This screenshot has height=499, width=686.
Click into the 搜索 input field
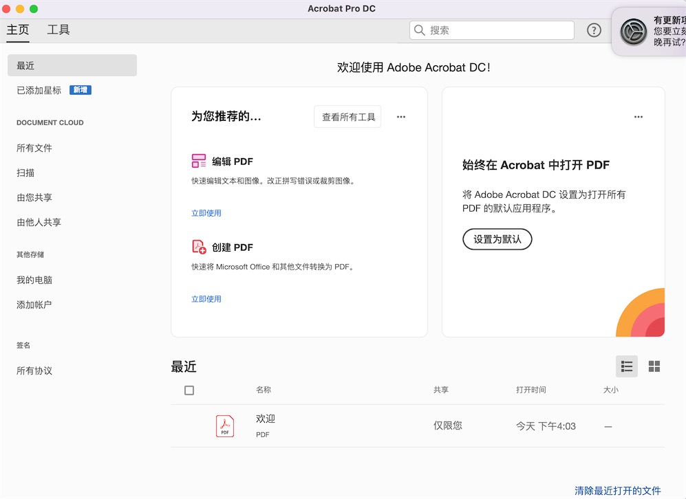[x=492, y=30]
